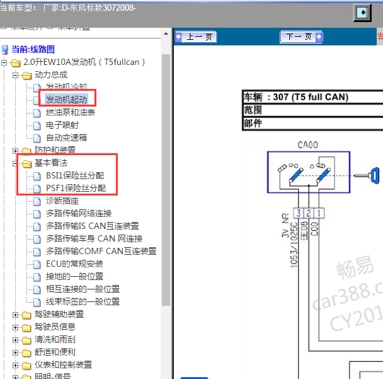
Task: Click the 驾驶辅助装置 folder icon
Action: pos(26,315)
